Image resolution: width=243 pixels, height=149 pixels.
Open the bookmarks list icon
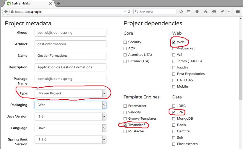pyautogui.click(x=188, y=11)
